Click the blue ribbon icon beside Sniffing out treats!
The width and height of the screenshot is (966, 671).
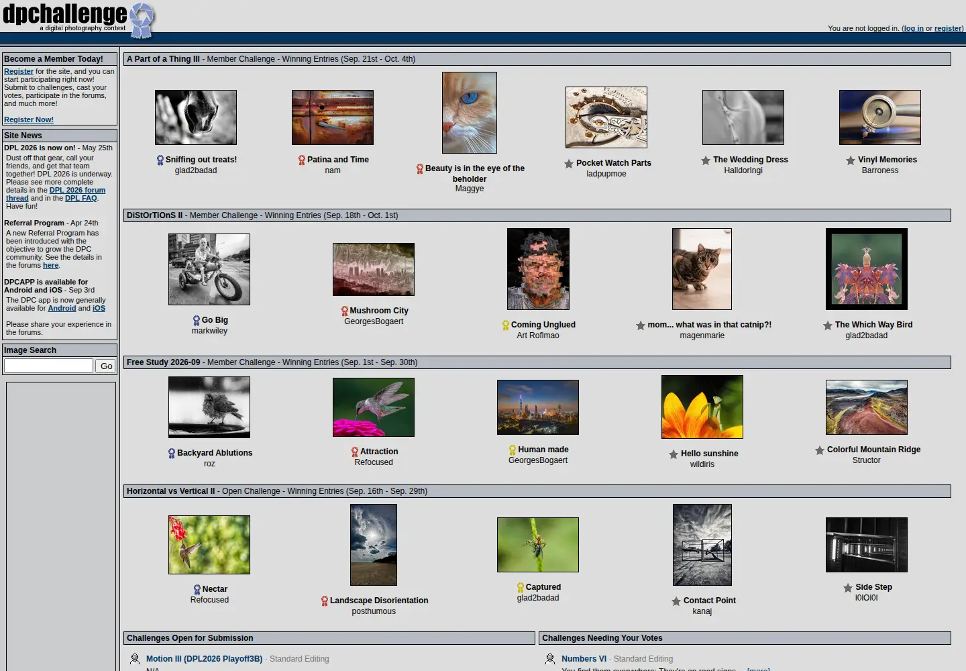[160, 160]
